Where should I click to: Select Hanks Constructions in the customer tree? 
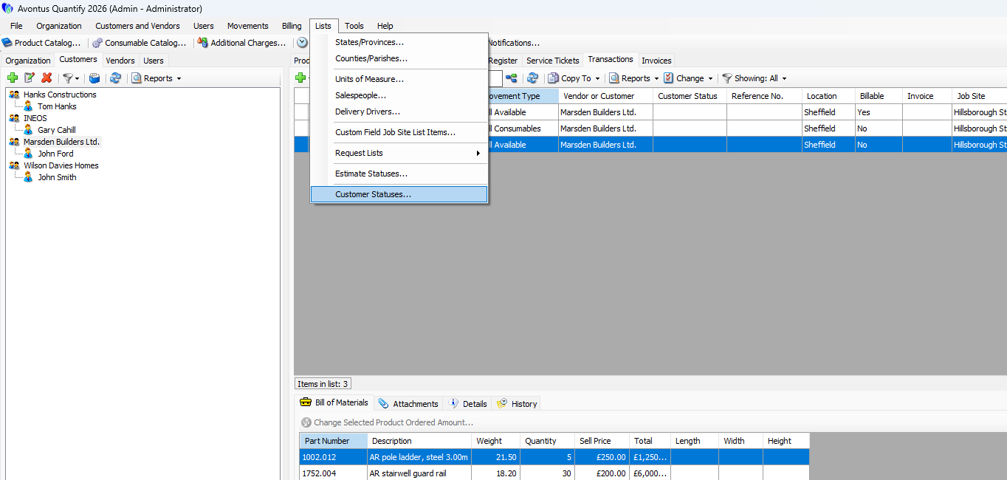(60, 95)
